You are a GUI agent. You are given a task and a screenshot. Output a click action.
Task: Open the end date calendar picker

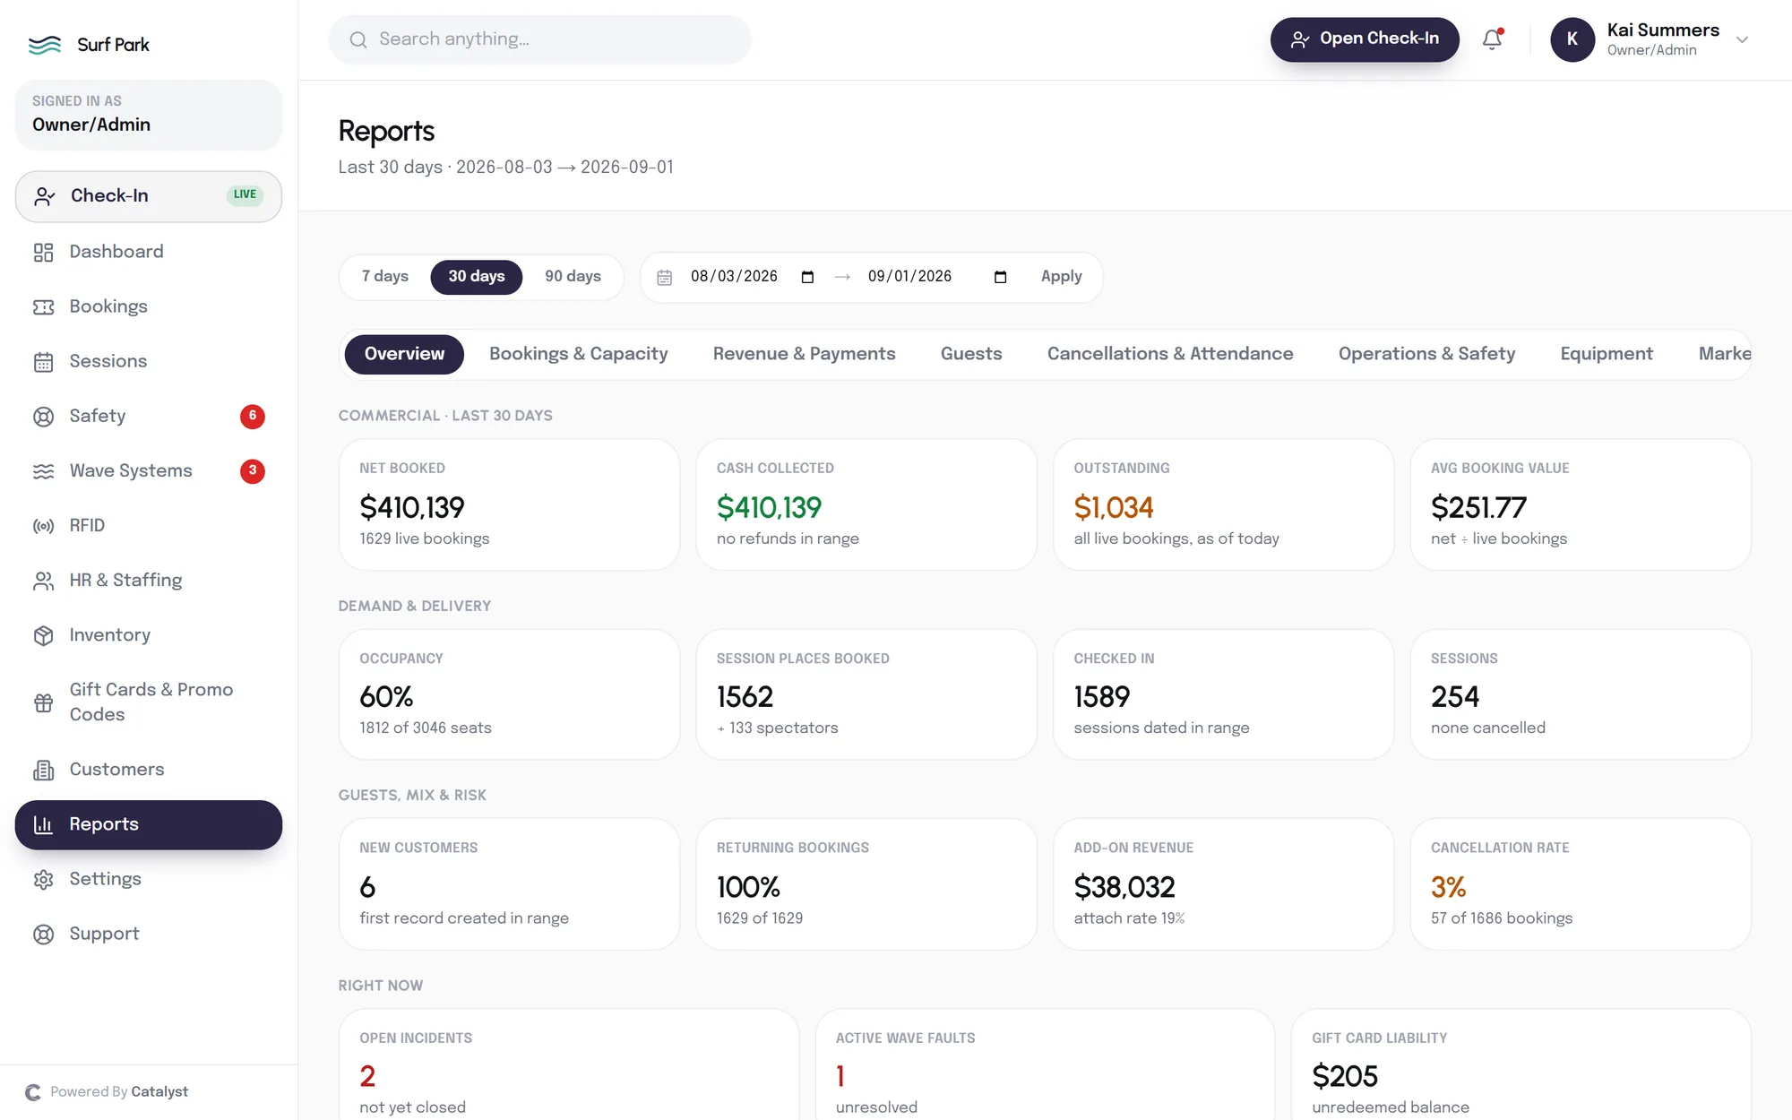1001,277
